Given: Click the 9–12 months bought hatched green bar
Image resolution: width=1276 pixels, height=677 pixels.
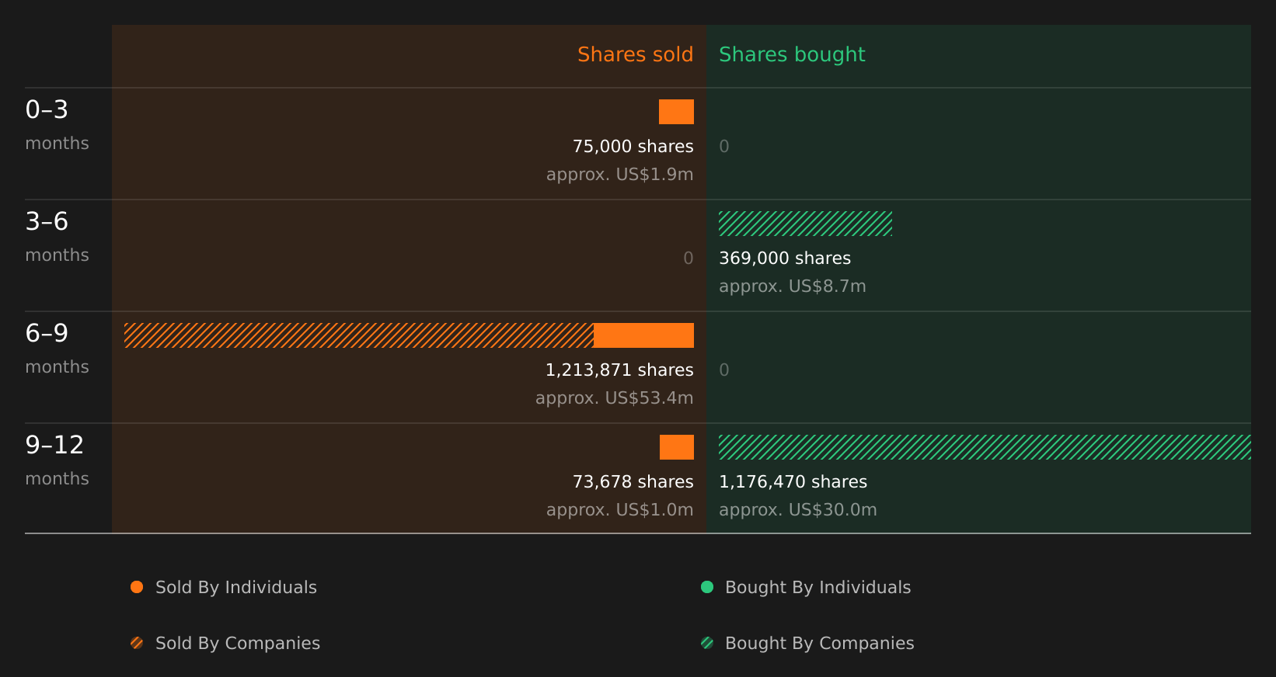Looking at the screenshot, I should coord(985,447).
